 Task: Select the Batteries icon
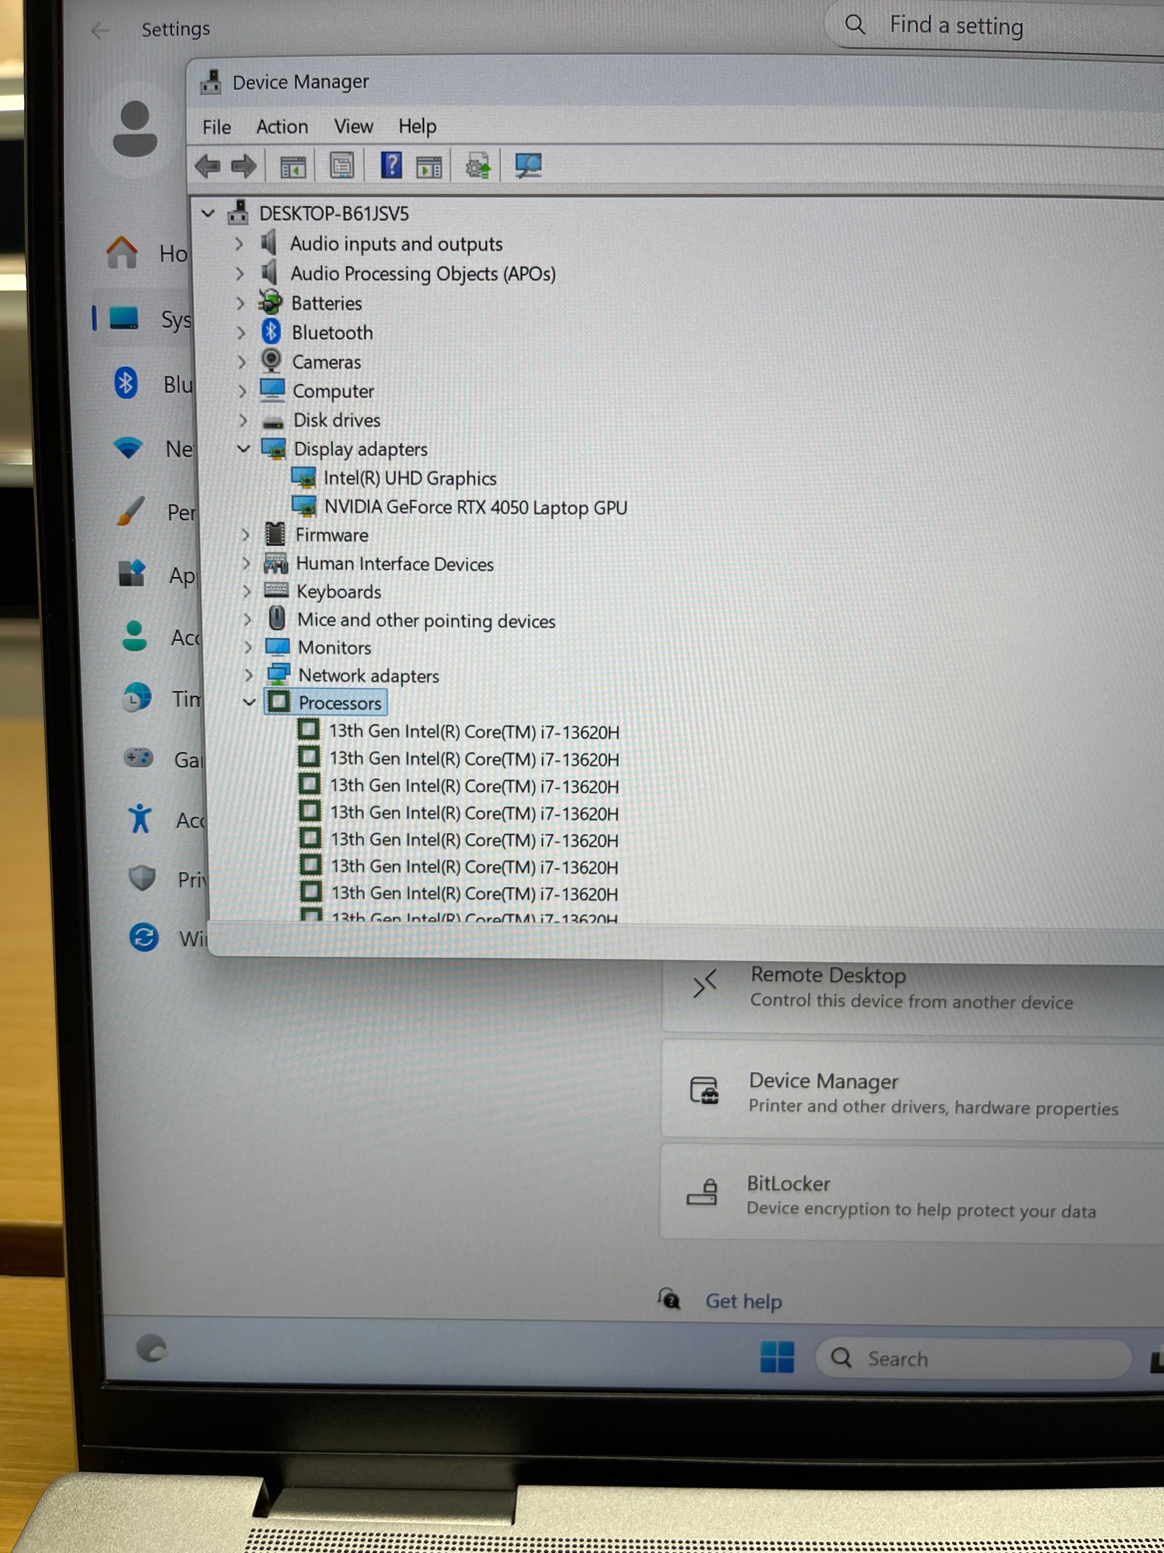tap(270, 302)
